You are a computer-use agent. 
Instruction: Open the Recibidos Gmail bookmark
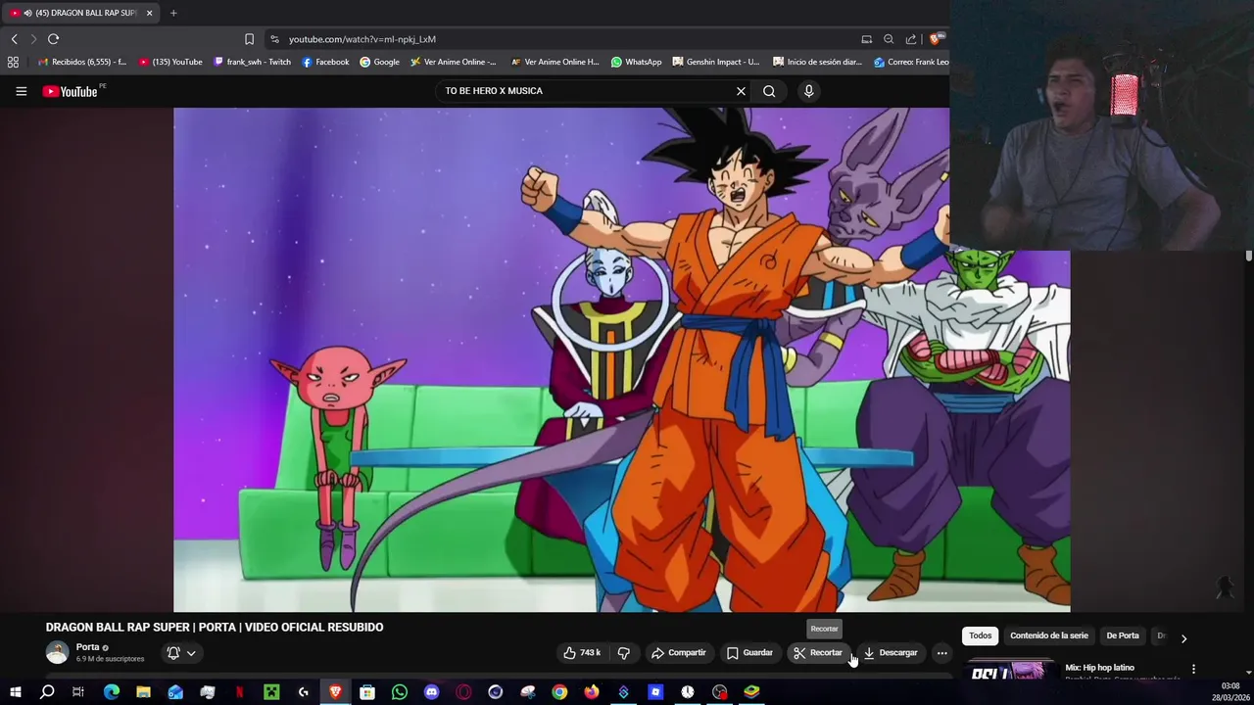pyautogui.click(x=82, y=62)
